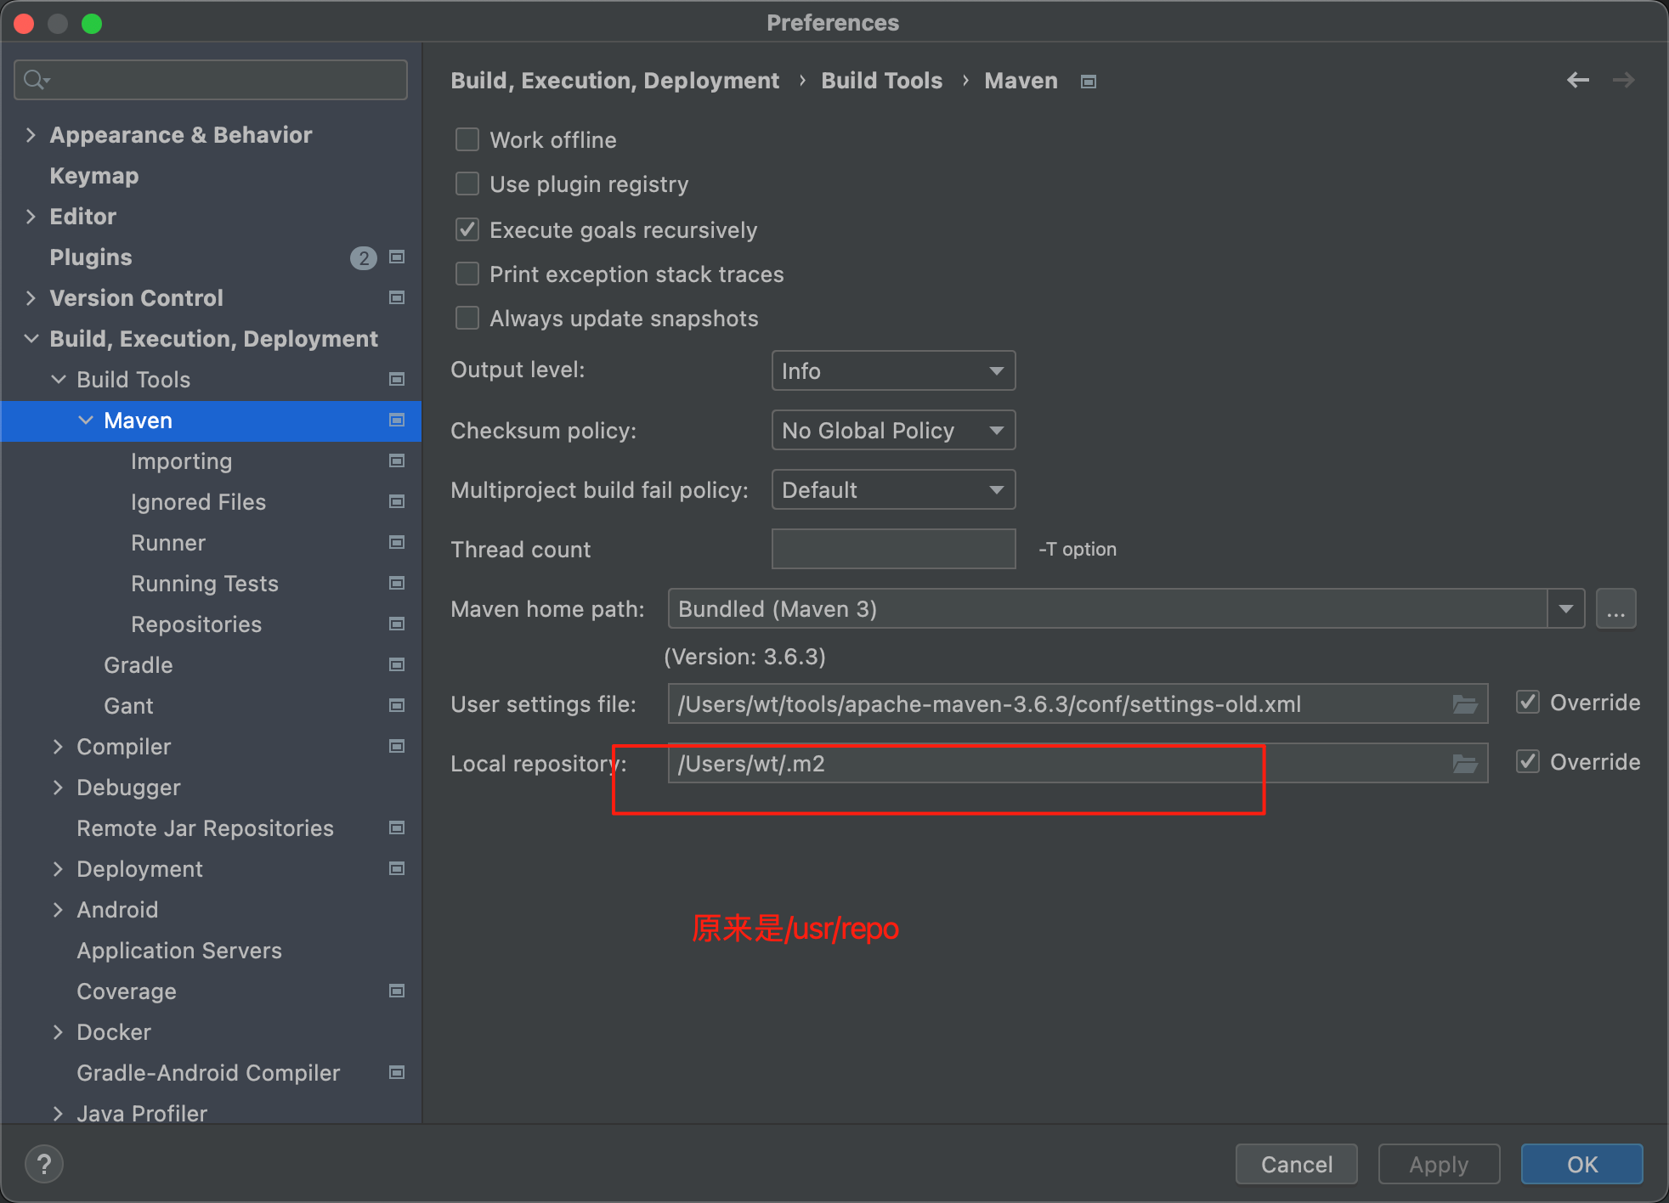This screenshot has width=1669, height=1203.
Task: Enable the Work offline checkbox
Action: (467, 139)
